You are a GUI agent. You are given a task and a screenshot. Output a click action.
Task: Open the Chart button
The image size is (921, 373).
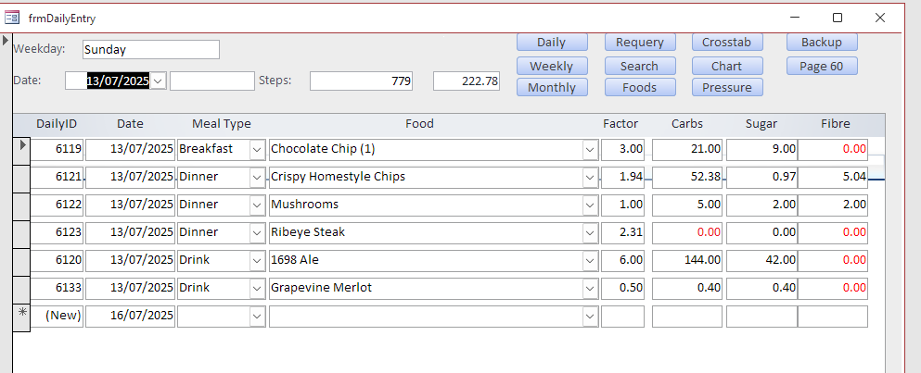(x=726, y=66)
